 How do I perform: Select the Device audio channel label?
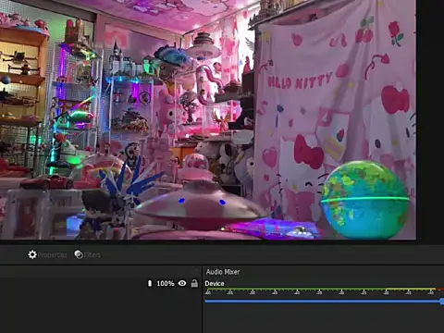[215, 284]
